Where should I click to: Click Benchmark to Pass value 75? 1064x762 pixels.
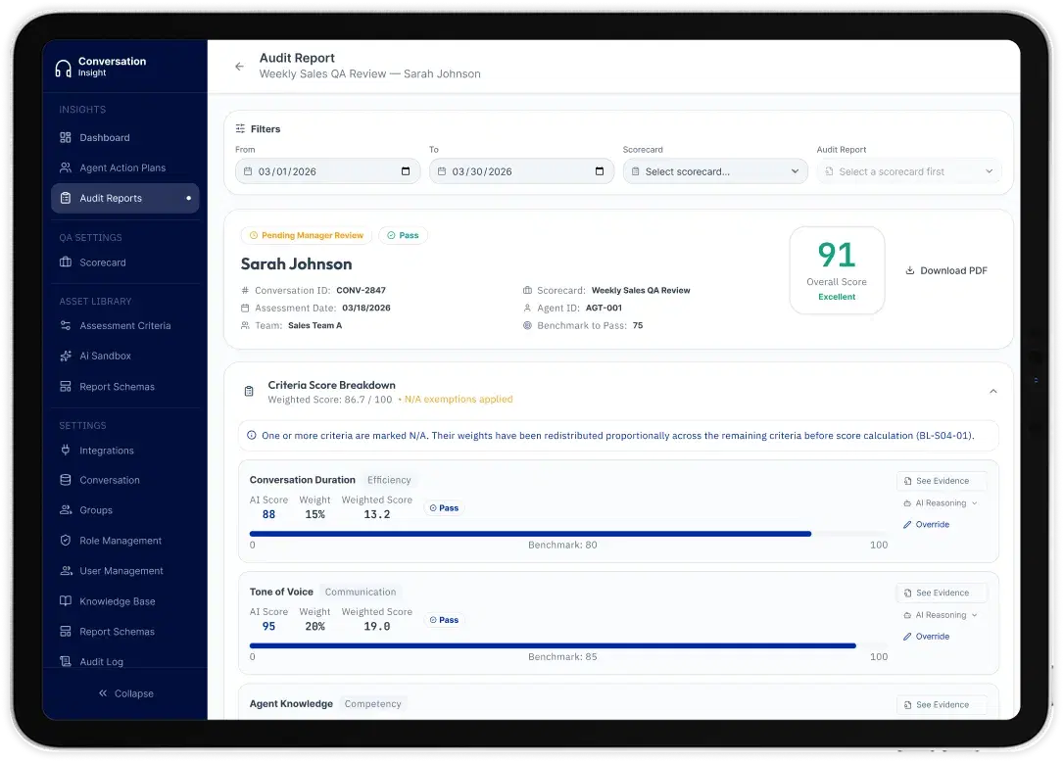click(638, 325)
